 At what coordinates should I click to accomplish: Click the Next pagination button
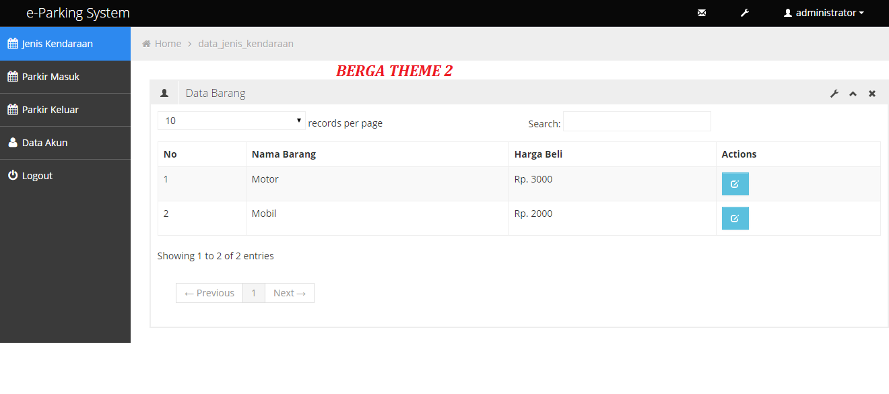tap(290, 293)
